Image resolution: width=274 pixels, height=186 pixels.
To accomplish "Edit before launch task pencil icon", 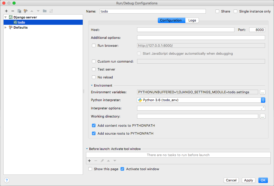I will [x=102, y=161].
